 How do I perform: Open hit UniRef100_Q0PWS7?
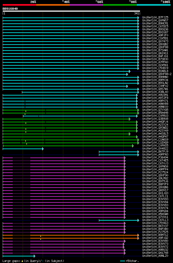coord(155,21)
